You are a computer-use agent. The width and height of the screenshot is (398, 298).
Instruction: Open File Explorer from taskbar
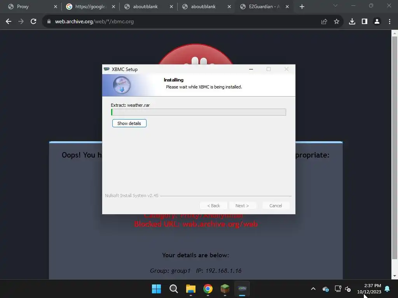[x=190, y=289]
